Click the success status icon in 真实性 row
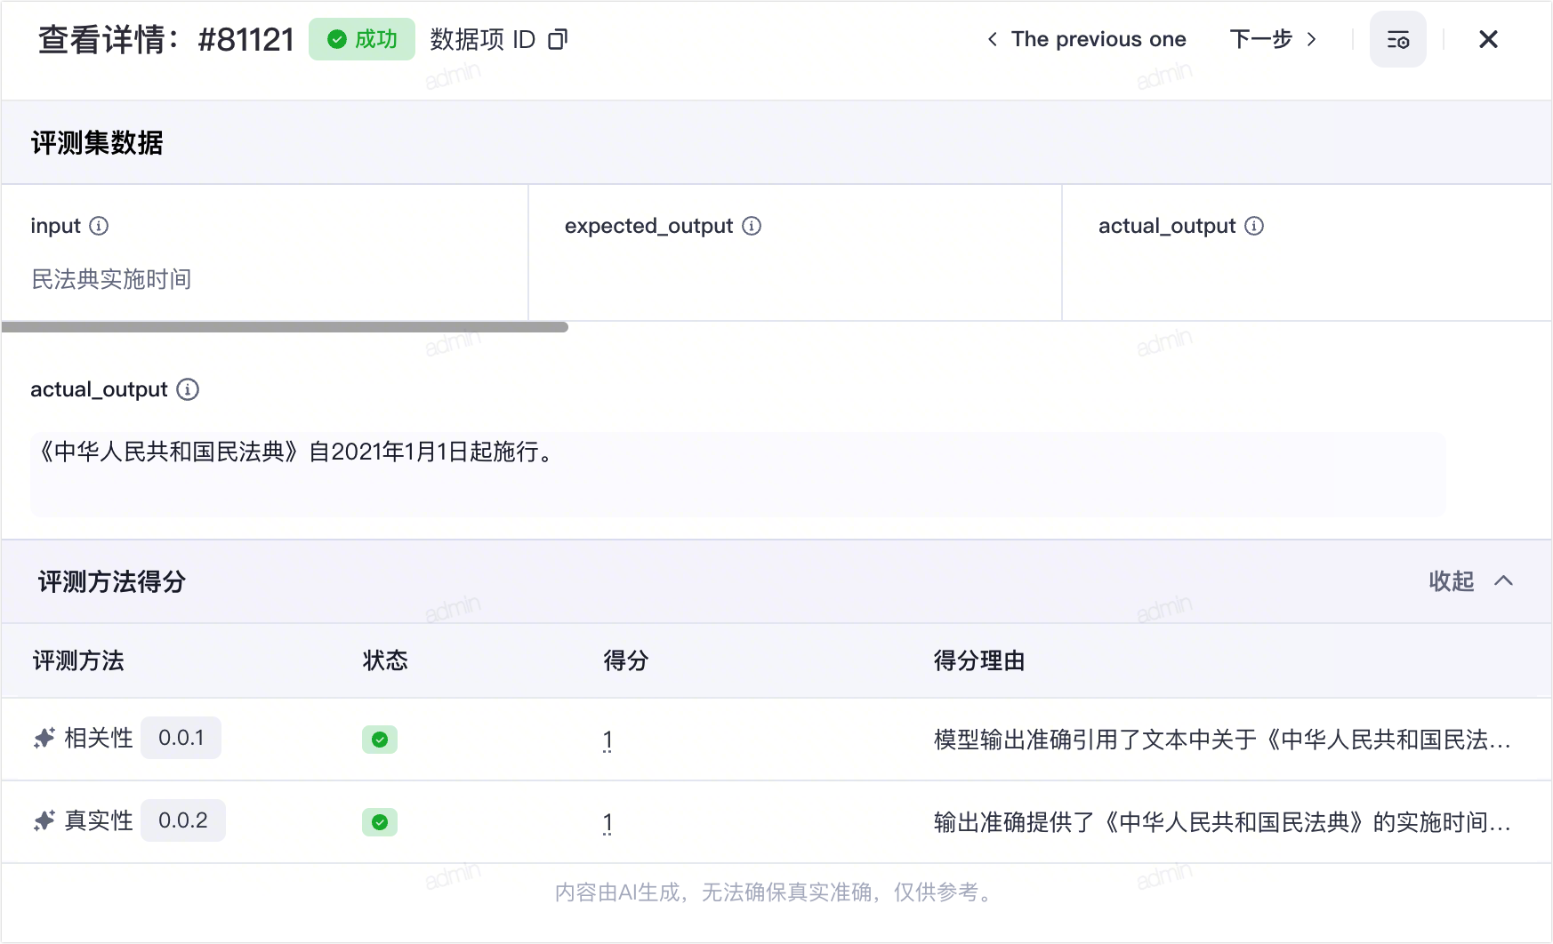 (380, 822)
